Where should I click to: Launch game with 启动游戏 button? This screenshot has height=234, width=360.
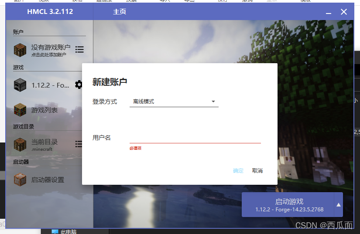[x=288, y=205]
